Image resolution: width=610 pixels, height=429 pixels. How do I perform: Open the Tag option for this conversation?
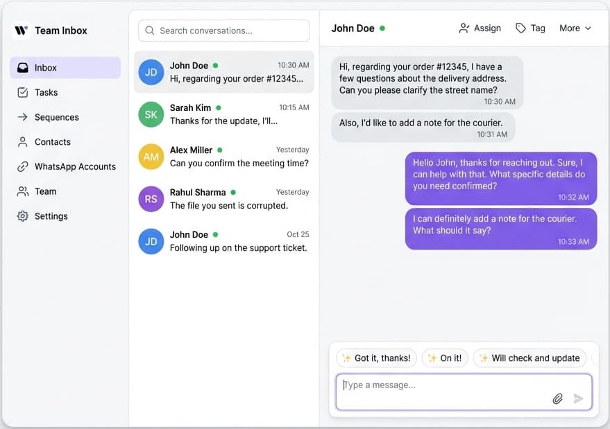pos(529,28)
